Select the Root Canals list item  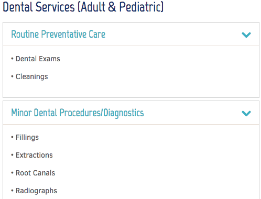[x=35, y=173]
